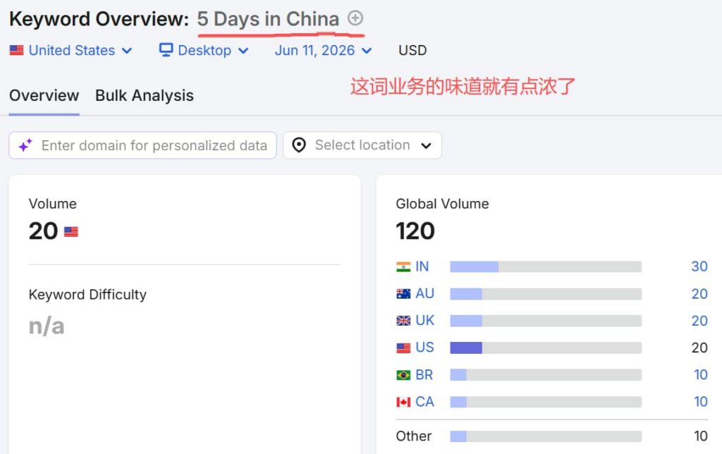Viewport: 722px width, 454px height.
Task: Click the India flag in Global Volume
Action: pos(403,266)
